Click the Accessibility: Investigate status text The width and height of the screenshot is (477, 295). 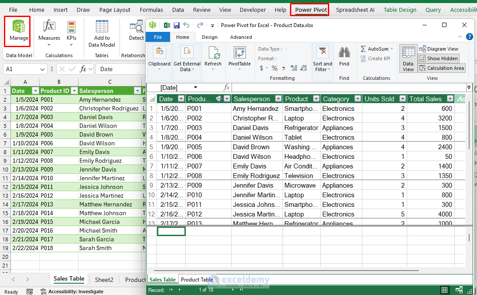[75, 292]
